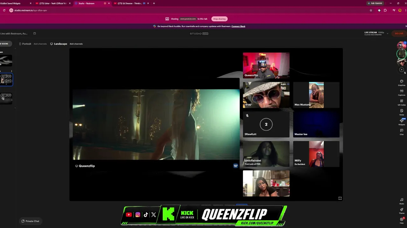The height and width of the screenshot is (228, 407).
Task: Open the Chrome media control icon
Action: pos(394,10)
